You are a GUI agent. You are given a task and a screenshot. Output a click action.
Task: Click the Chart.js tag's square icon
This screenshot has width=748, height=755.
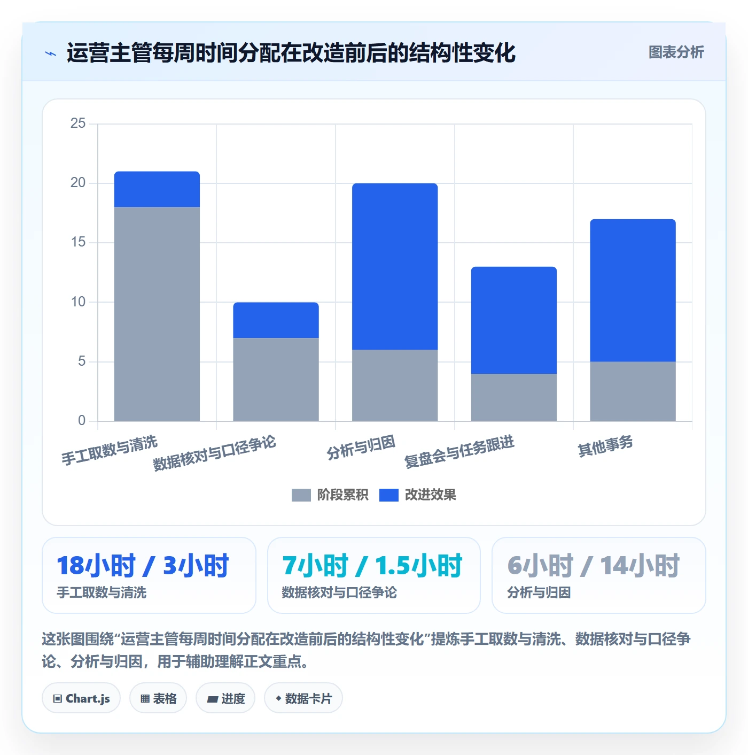58,699
